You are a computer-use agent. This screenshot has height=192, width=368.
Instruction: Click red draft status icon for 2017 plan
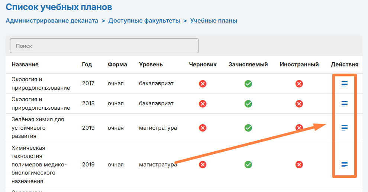pos(203,84)
